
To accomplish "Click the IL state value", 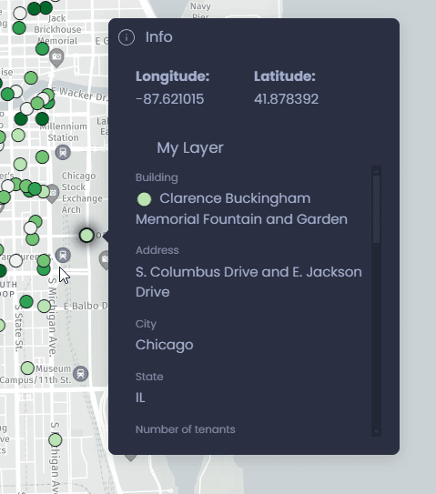I will [140, 398].
